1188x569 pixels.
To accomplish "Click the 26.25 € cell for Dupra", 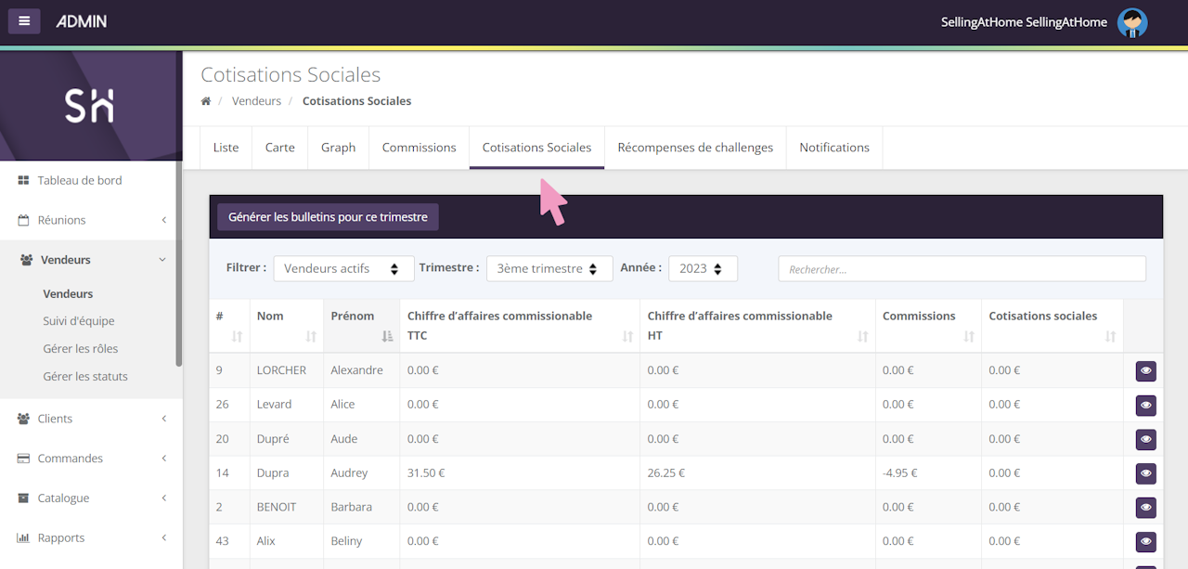I will (757, 472).
